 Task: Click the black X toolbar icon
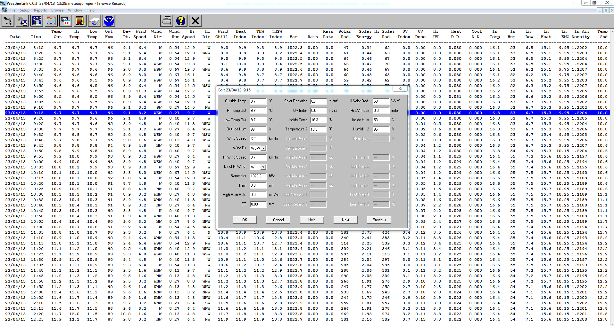pos(195,21)
